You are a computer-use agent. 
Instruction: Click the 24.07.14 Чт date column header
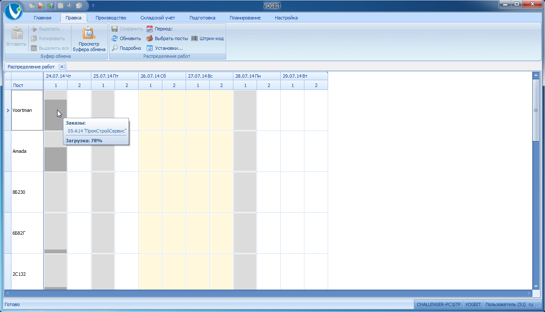coord(67,76)
